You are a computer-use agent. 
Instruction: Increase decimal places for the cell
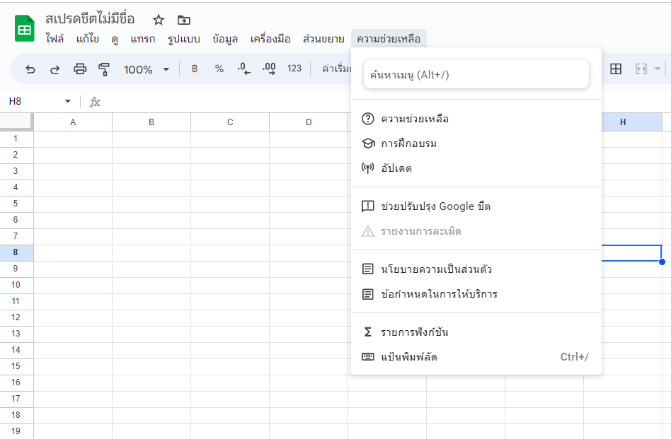tap(269, 69)
